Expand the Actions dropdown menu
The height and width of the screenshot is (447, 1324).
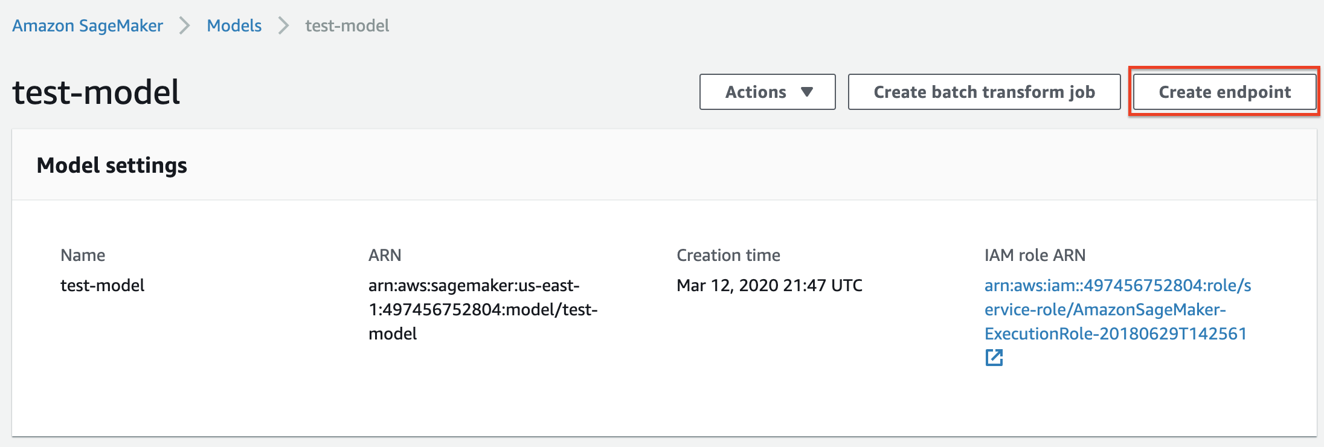coord(766,92)
